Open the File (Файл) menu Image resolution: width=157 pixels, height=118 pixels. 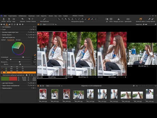(5, 16)
